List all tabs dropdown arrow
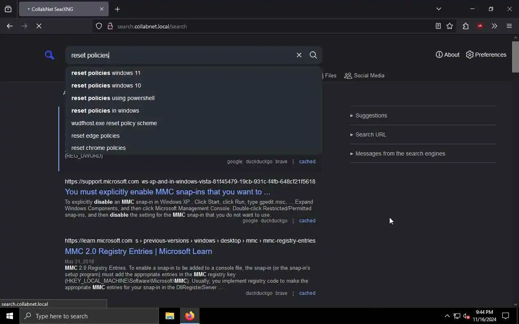 (439, 9)
